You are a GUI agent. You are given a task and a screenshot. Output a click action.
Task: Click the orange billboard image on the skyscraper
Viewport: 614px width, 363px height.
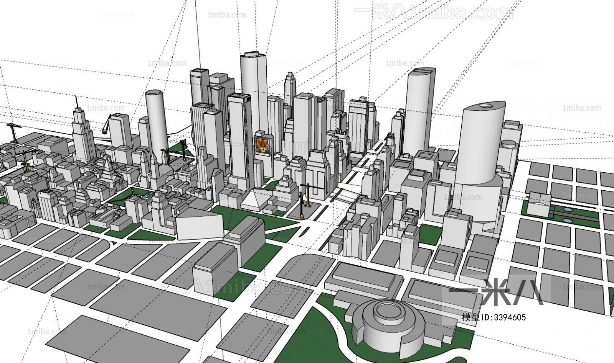263,146
